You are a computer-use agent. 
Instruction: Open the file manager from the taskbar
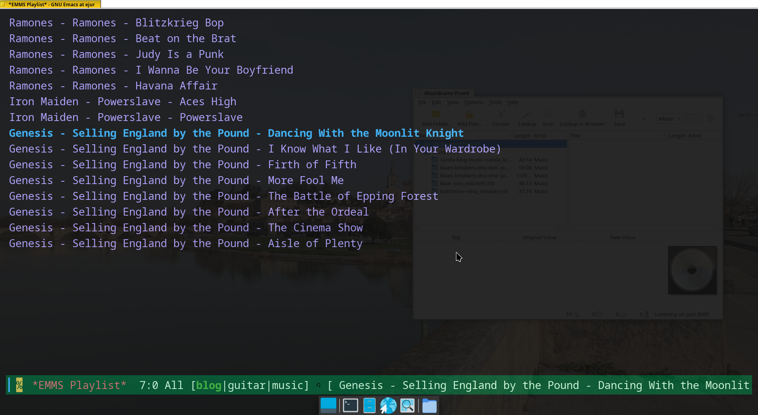click(430, 405)
